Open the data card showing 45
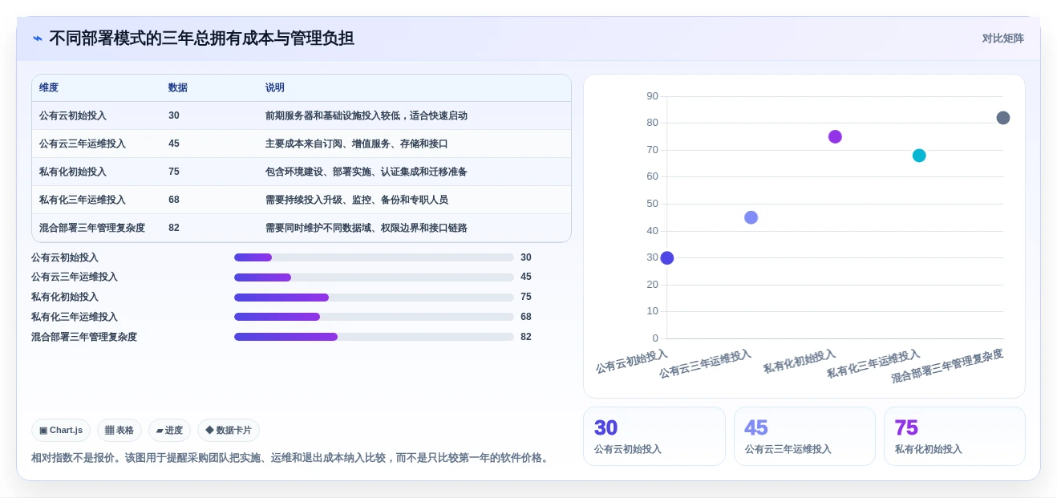The height and width of the screenshot is (498, 1057). point(804,436)
